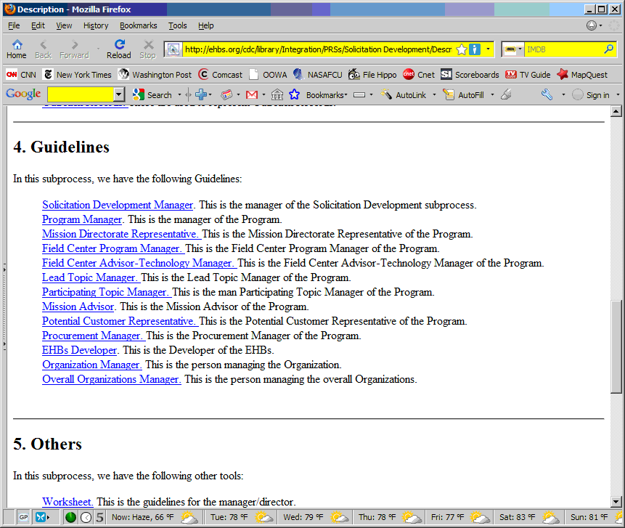Open the Field Center Advisor-Technology Manager link
Image resolution: width=625 pixels, height=528 pixels.
139,263
